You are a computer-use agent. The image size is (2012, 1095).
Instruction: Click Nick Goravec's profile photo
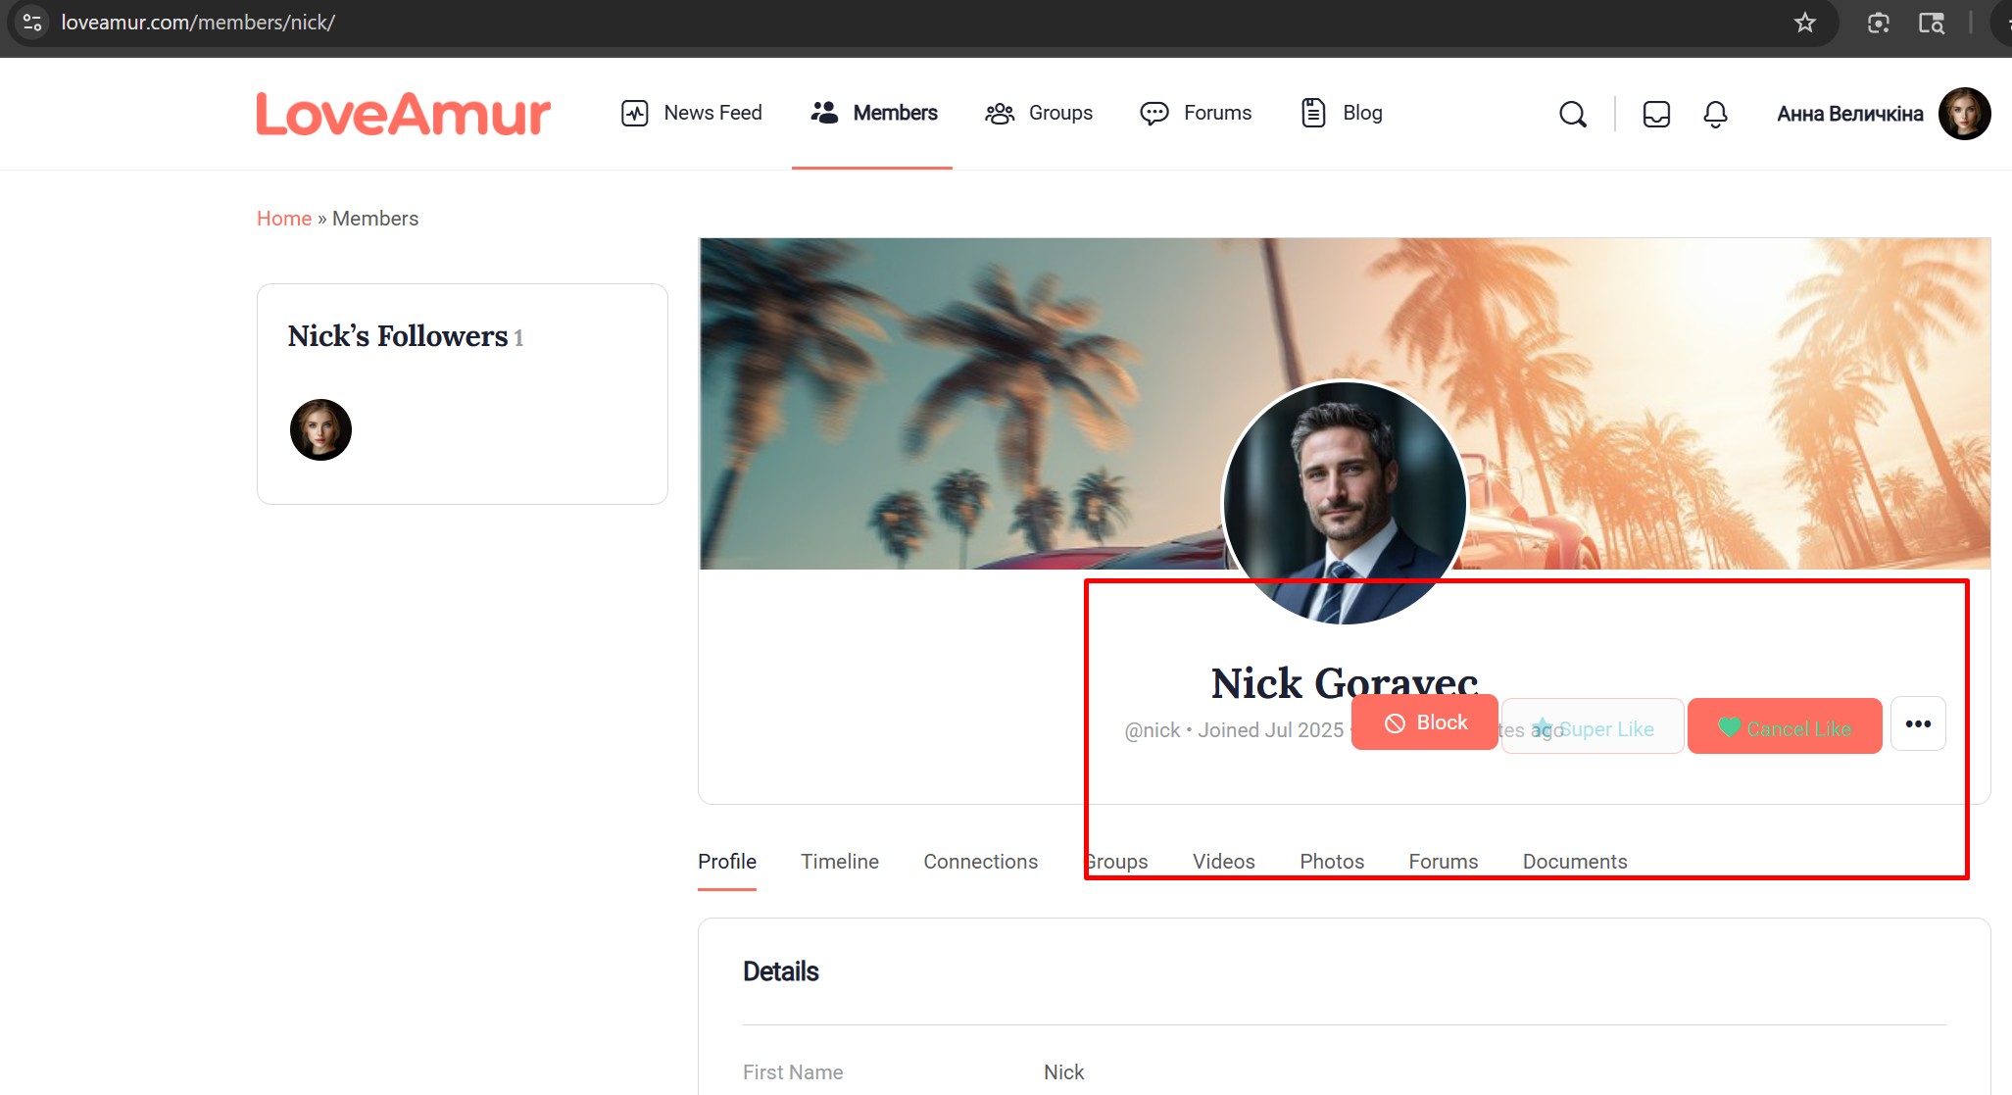click(x=1345, y=502)
